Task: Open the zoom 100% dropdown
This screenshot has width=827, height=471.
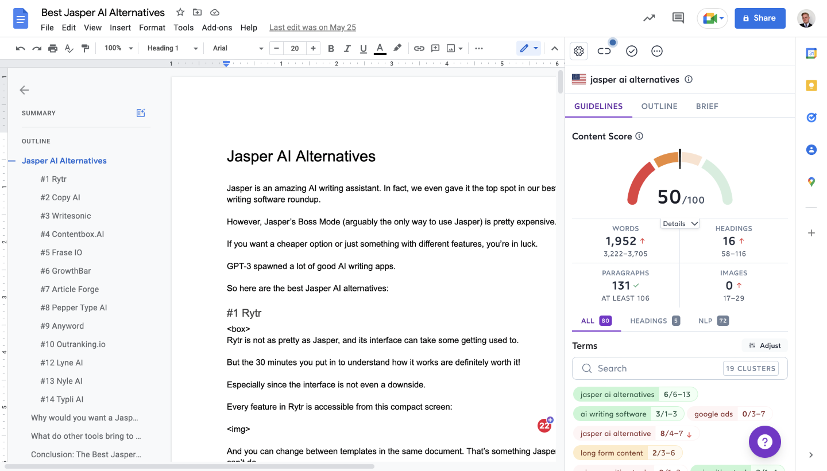Action: [x=119, y=48]
